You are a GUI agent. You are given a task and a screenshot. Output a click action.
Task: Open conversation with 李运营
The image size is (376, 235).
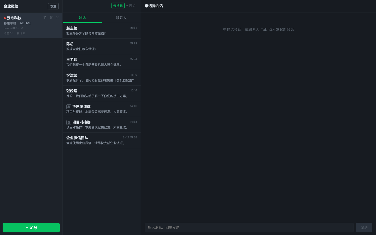click(x=102, y=78)
